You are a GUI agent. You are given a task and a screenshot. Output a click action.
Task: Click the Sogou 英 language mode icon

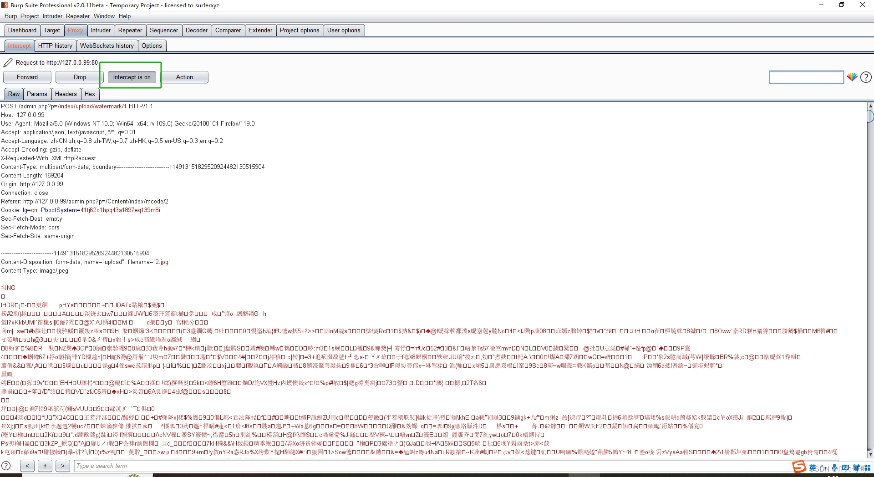[x=813, y=468]
